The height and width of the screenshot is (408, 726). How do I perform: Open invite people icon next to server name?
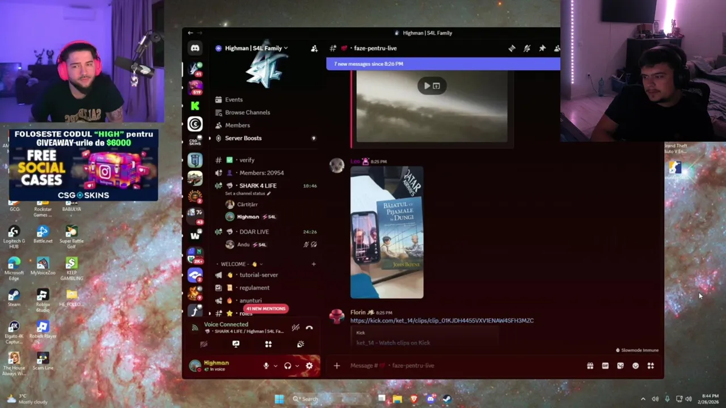coord(314,49)
